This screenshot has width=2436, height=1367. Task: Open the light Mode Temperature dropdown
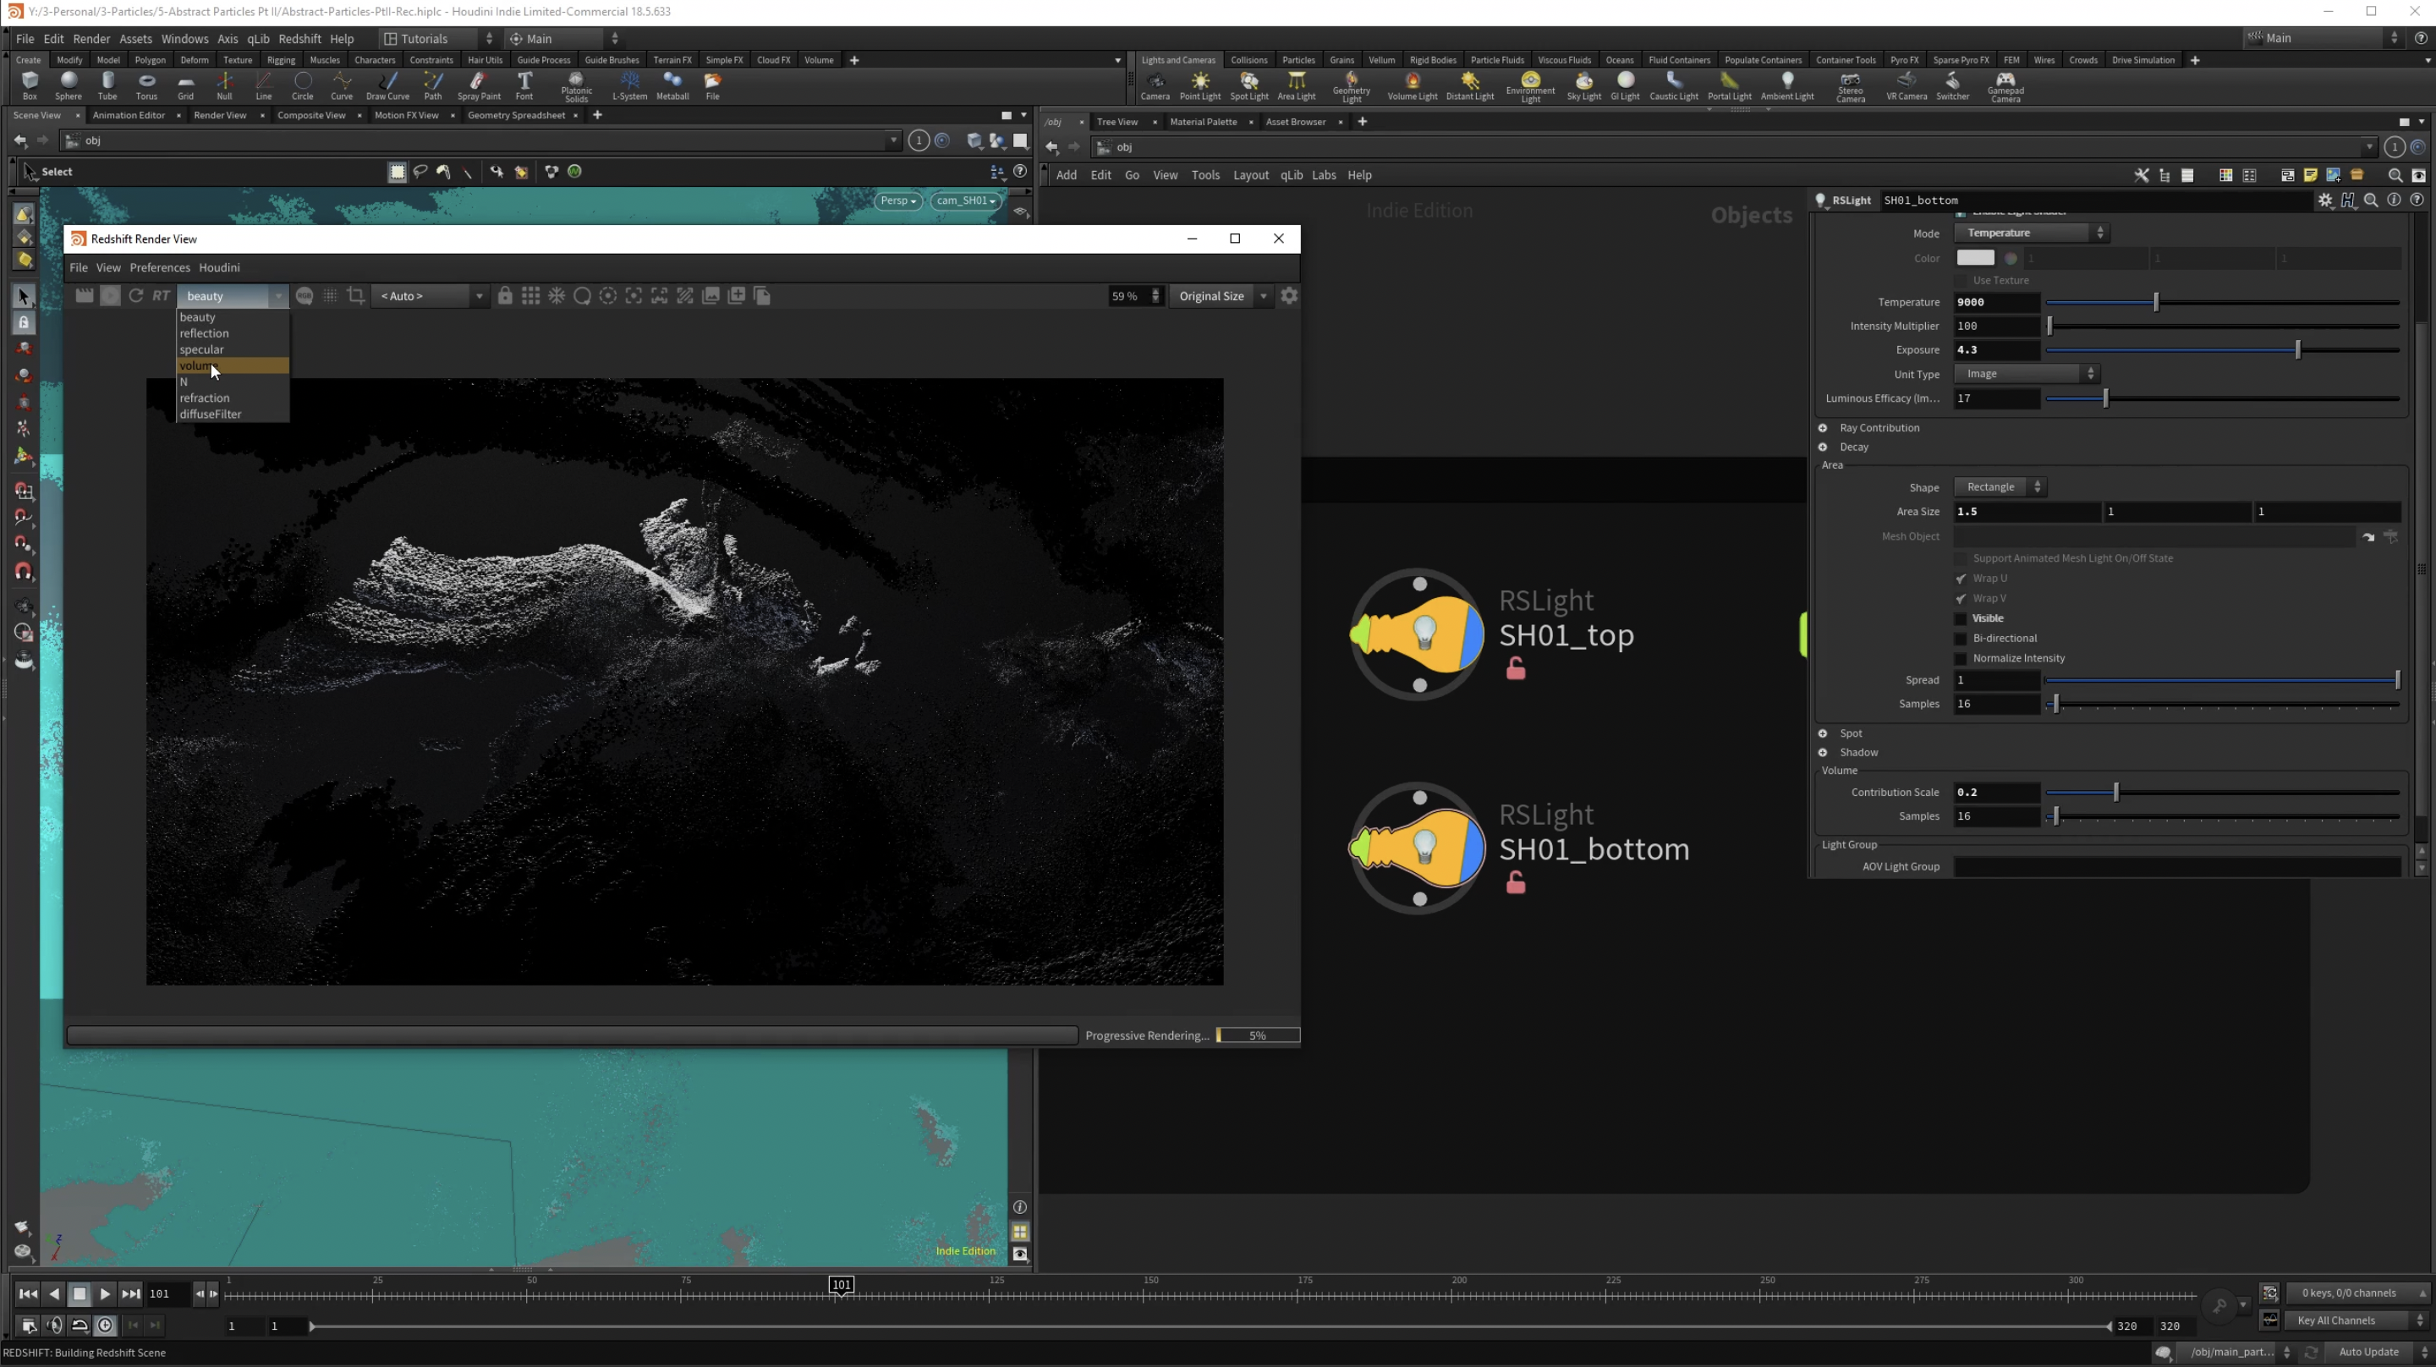tap(2031, 233)
